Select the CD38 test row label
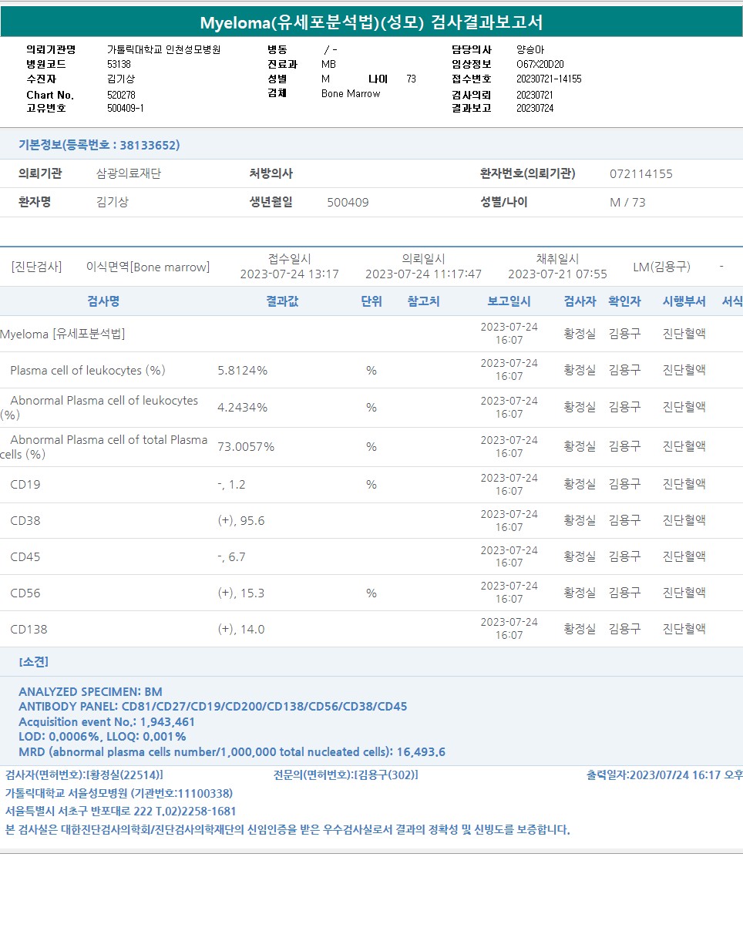Image resolution: width=743 pixels, height=941 pixels. [x=25, y=521]
